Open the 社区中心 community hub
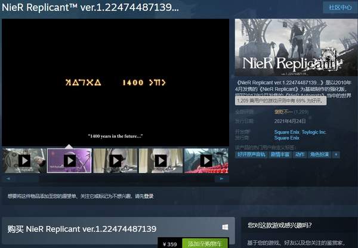 pos(337,8)
